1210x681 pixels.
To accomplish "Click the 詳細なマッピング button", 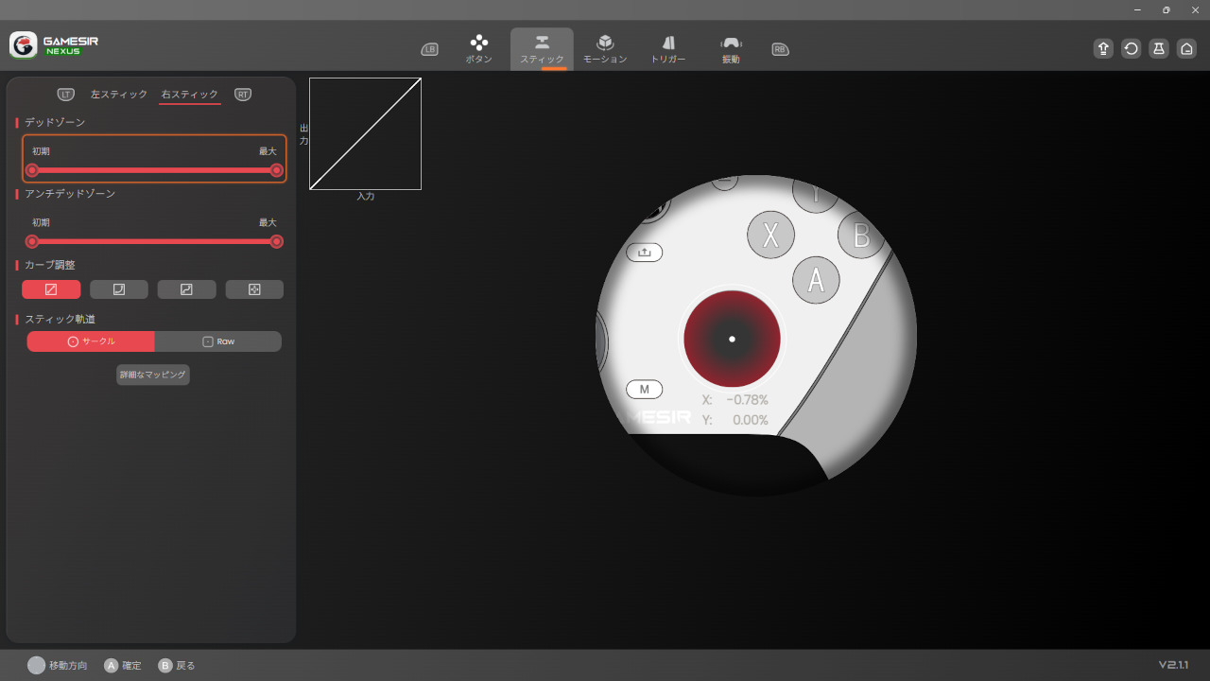I will 153,375.
